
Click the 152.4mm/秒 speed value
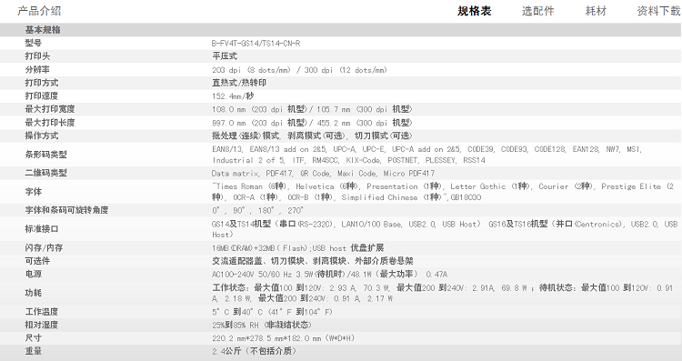233,95
